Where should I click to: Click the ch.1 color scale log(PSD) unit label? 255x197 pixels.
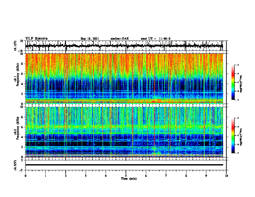tap(241, 84)
